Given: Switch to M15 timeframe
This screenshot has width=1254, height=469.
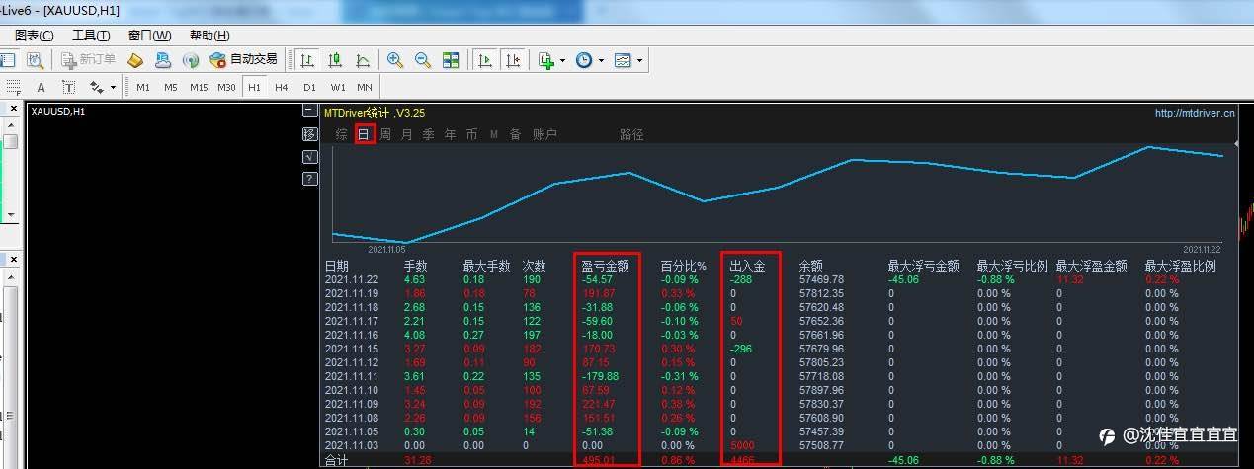Looking at the screenshot, I should tap(199, 87).
